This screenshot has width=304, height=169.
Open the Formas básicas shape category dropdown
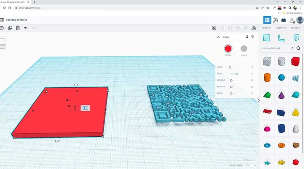278,48
